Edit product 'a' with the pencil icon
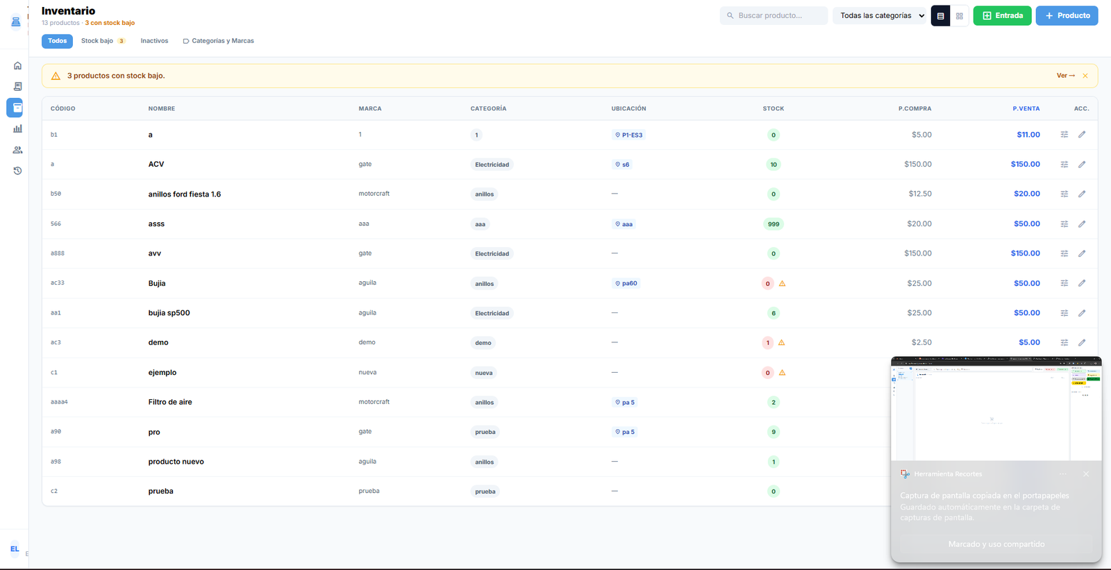Screen dimensions: 1111x570 tap(1082, 135)
